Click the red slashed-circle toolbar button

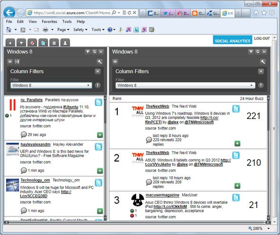[x=32, y=43]
